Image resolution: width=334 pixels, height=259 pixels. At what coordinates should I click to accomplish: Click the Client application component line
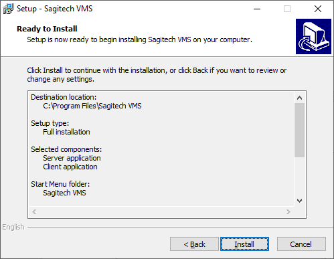70,167
